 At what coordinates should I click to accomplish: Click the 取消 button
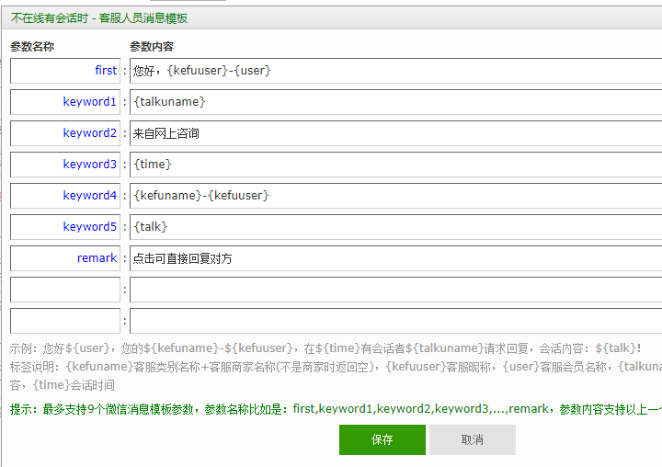473,439
